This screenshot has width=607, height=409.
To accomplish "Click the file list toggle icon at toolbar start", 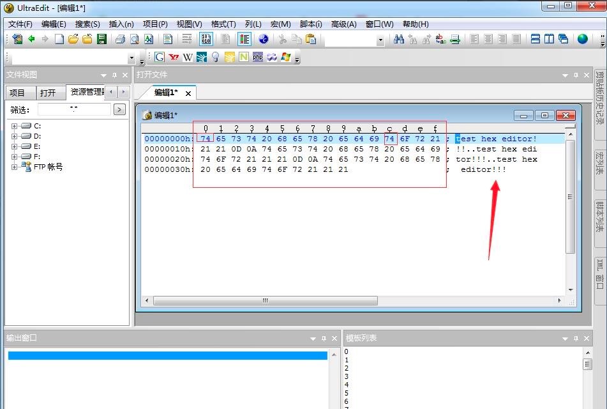I will click(x=17, y=39).
